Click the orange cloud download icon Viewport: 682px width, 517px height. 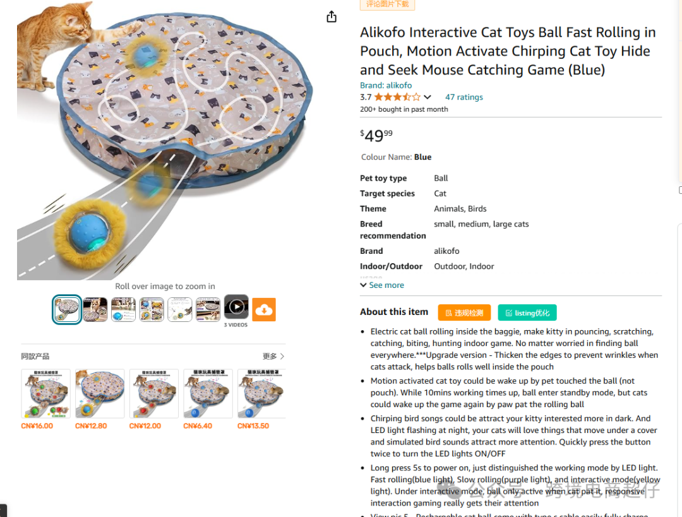(x=264, y=309)
